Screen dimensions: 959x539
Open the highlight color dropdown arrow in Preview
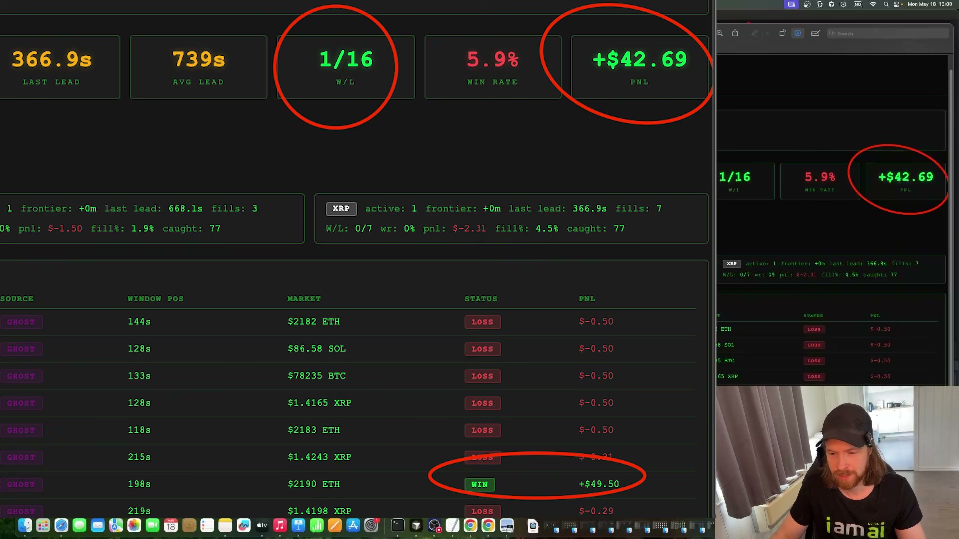click(x=767, y=34)
